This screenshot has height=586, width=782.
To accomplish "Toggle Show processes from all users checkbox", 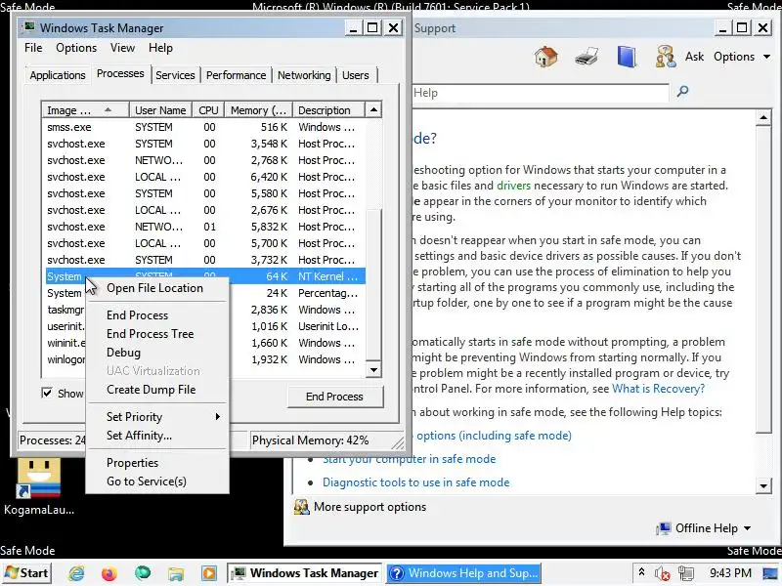I will 47,393.
